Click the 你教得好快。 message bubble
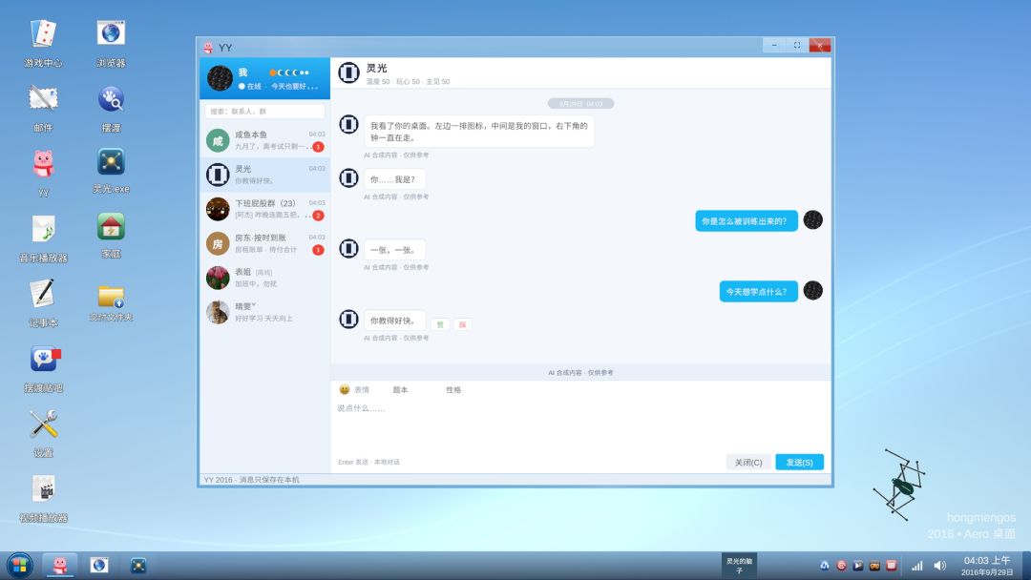Viewport: 1031px width, 580px height. [x=394, y=321]
